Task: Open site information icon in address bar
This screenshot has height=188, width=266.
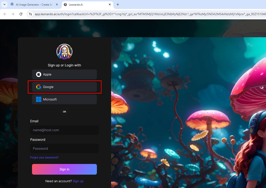Action: click(30, 14)
